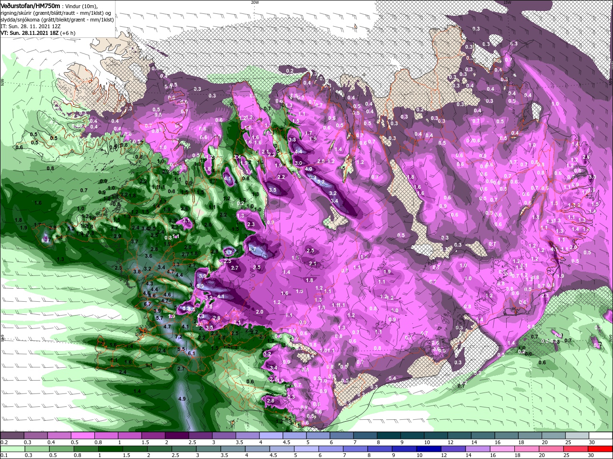Image resolution: width=613 pixels, height=459 pixels.
Task: Click the 'slydda/snjókoma' legend description line
Action: click(57, 20)
